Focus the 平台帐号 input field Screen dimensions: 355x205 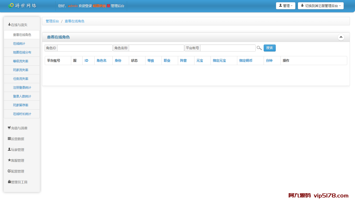coord(228,48)
